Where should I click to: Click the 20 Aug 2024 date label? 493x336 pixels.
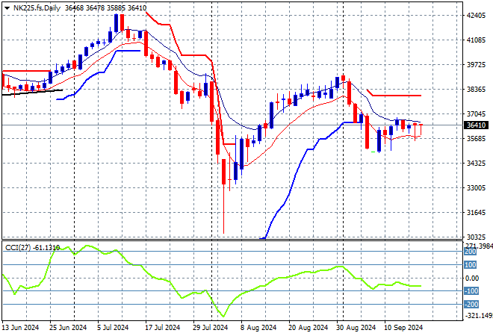point(308,328)
